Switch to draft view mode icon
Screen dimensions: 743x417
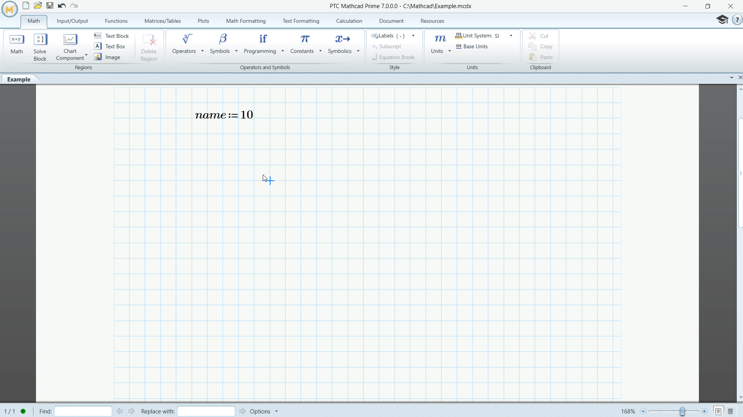[x=731, y=411]
